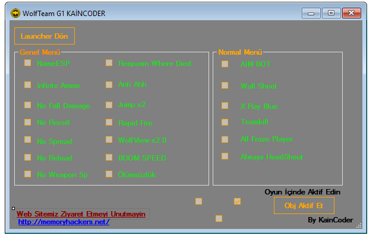Uncheck the ticked orange checkbox near Obj Aktif Et
The height and width of the screenshot is (245, 379).
pyautogui.click(x=238, y=202)
